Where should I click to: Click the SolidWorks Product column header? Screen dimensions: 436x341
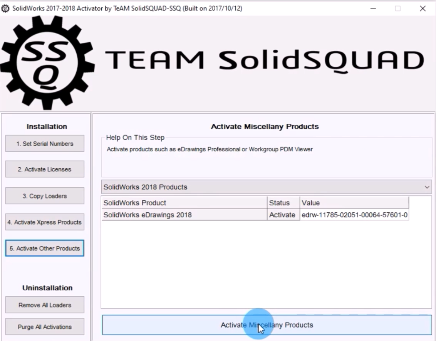point(184,203)
